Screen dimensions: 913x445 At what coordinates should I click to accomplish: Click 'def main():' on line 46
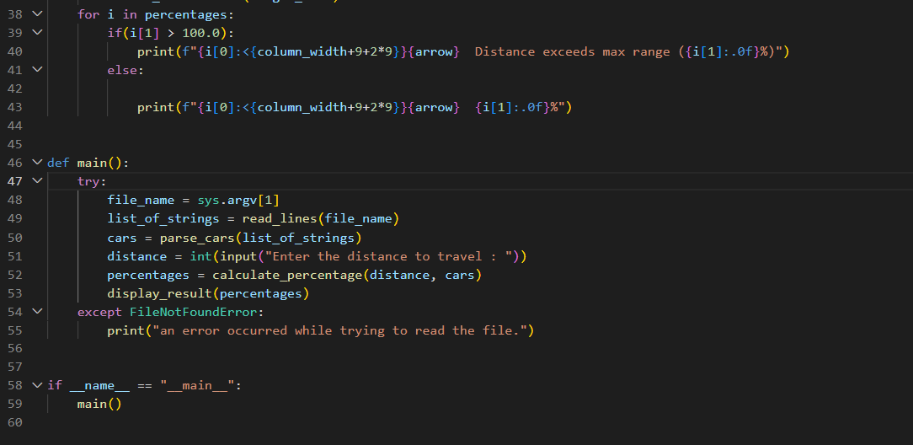[x=88, y=164]
